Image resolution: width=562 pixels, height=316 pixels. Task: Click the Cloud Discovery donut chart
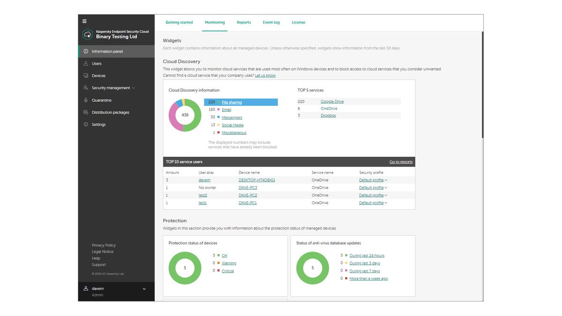(x=185, y=115)
